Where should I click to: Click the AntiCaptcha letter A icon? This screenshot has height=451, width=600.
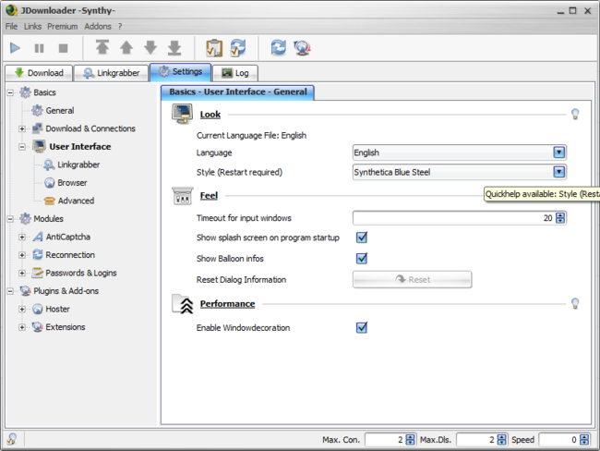pos(38,237)
